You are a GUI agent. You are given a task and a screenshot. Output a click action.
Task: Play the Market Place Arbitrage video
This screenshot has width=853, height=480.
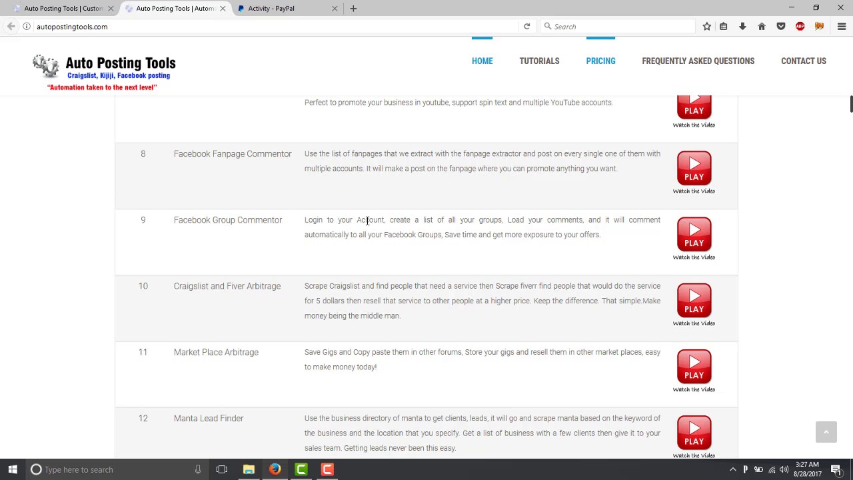(x=694, y=366)
